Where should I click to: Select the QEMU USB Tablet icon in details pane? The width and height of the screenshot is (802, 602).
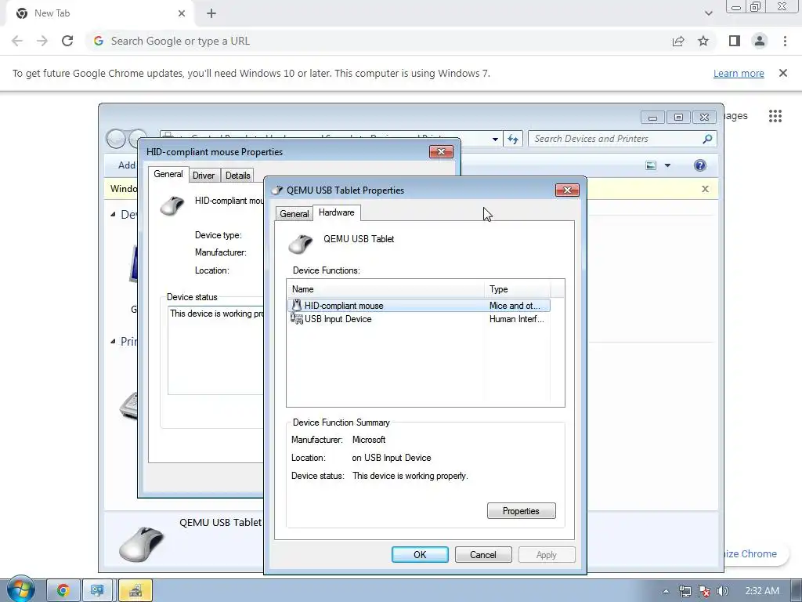[142, 544]
